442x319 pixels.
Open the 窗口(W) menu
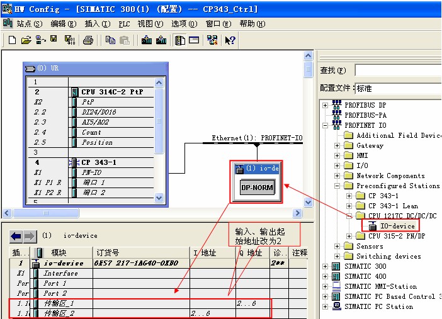tap(218, 24)
